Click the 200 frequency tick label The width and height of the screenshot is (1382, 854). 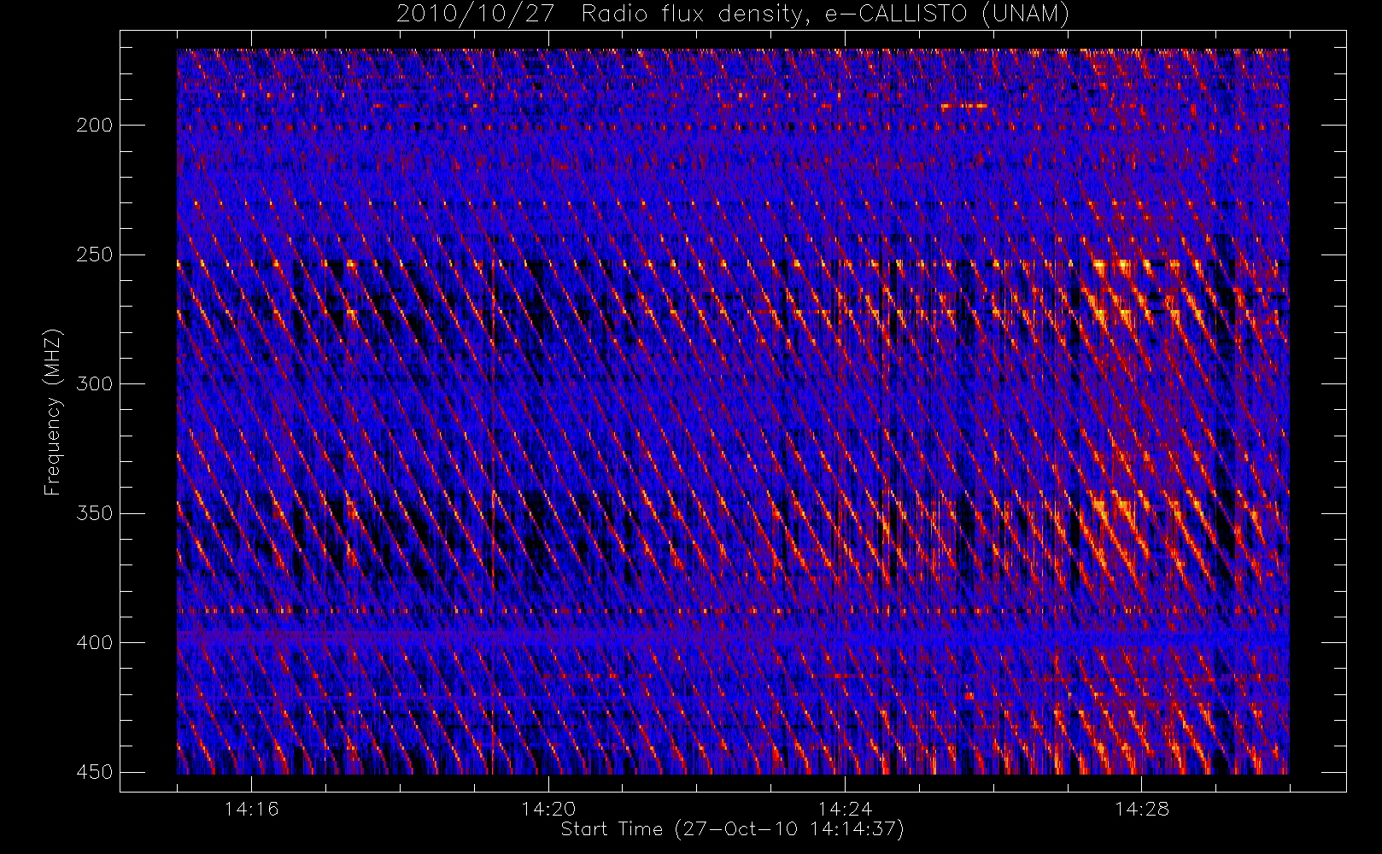coord(94,125)
